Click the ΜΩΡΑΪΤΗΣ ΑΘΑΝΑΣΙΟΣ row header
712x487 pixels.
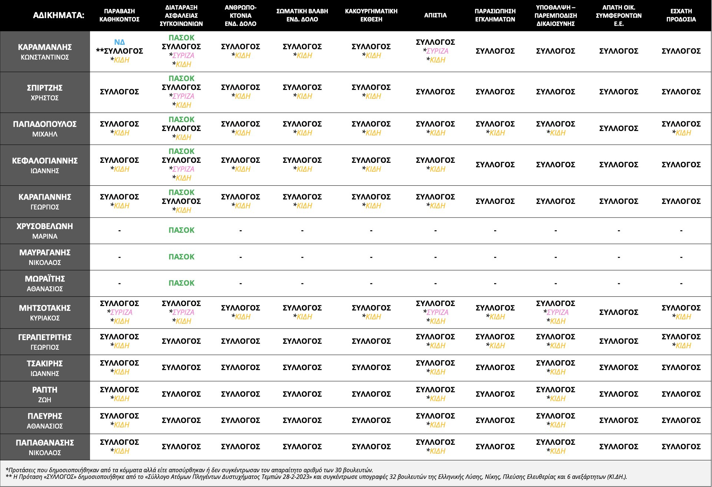[45, 283]
